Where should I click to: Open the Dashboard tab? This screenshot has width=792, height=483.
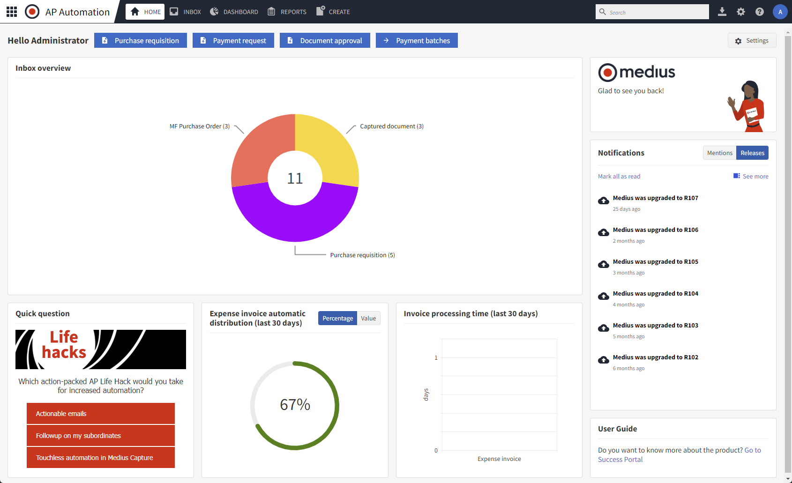coord(234,12)
